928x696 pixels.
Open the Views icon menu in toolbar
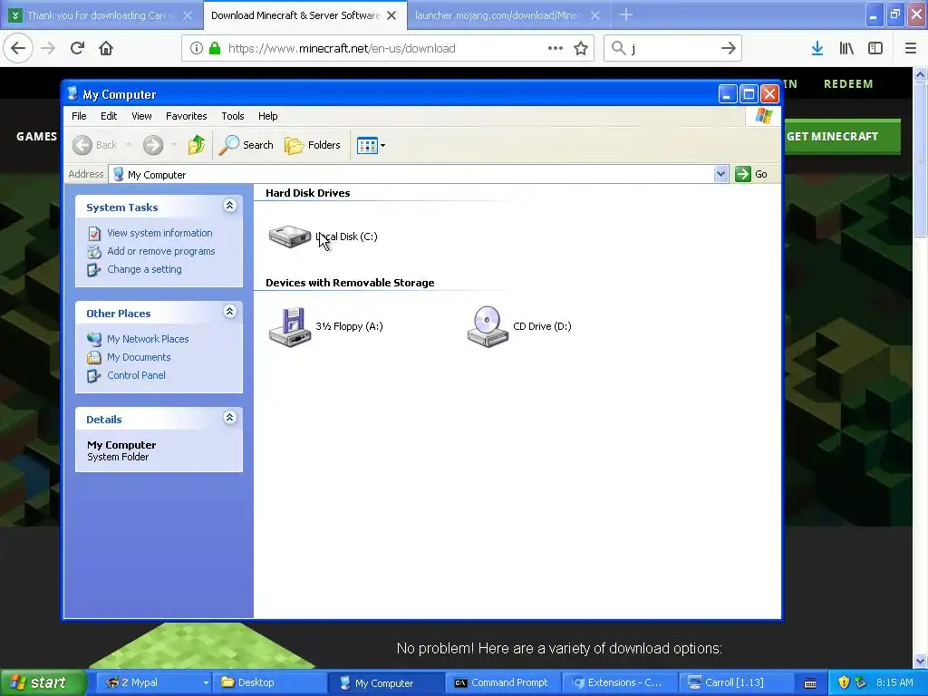(371, 145)
